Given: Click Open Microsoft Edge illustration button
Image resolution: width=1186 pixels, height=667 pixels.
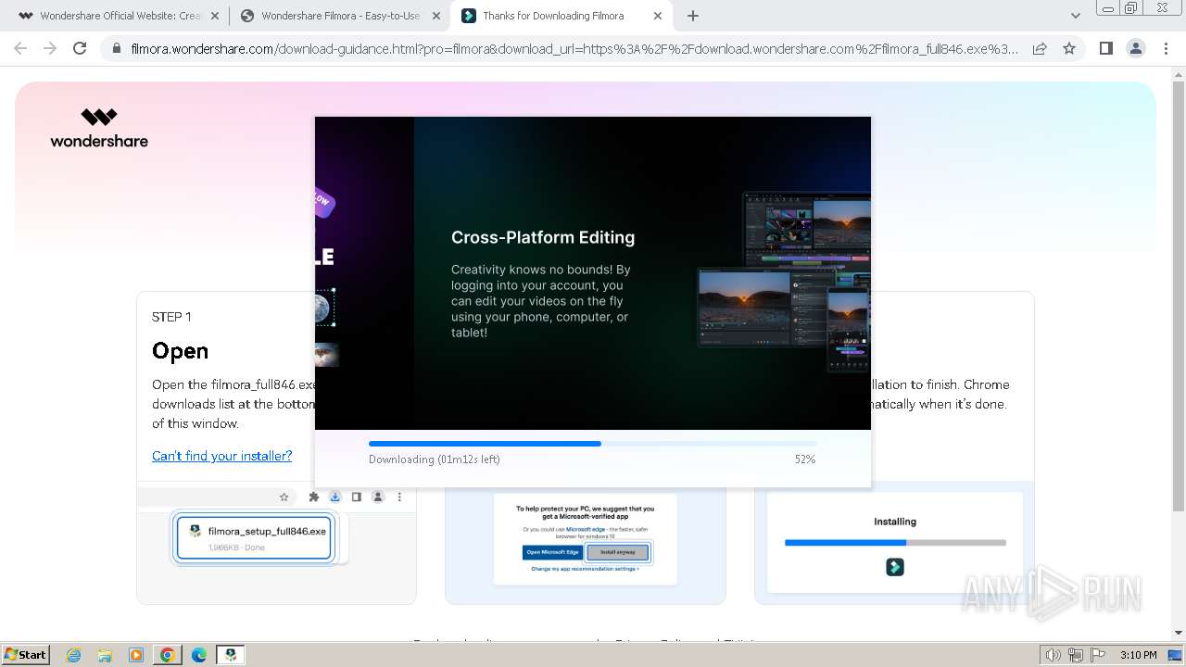Looking at the screenshot, I should point(553,552).
